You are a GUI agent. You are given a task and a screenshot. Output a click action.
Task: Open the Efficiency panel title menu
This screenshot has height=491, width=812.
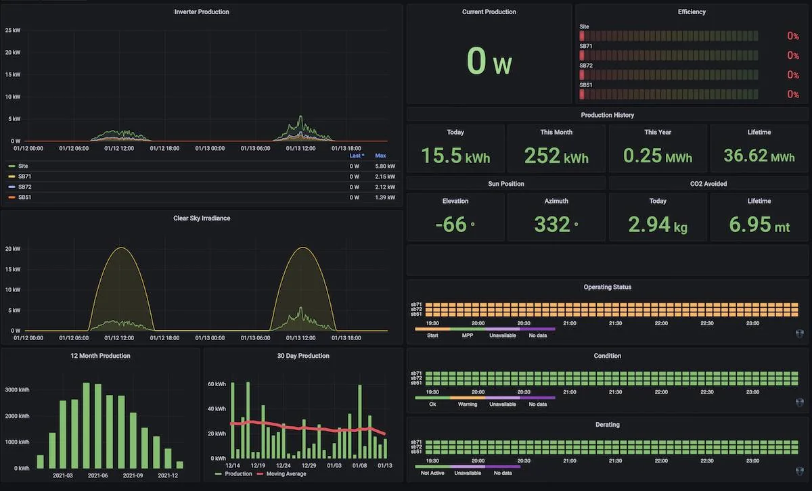[x=692, y=12]
